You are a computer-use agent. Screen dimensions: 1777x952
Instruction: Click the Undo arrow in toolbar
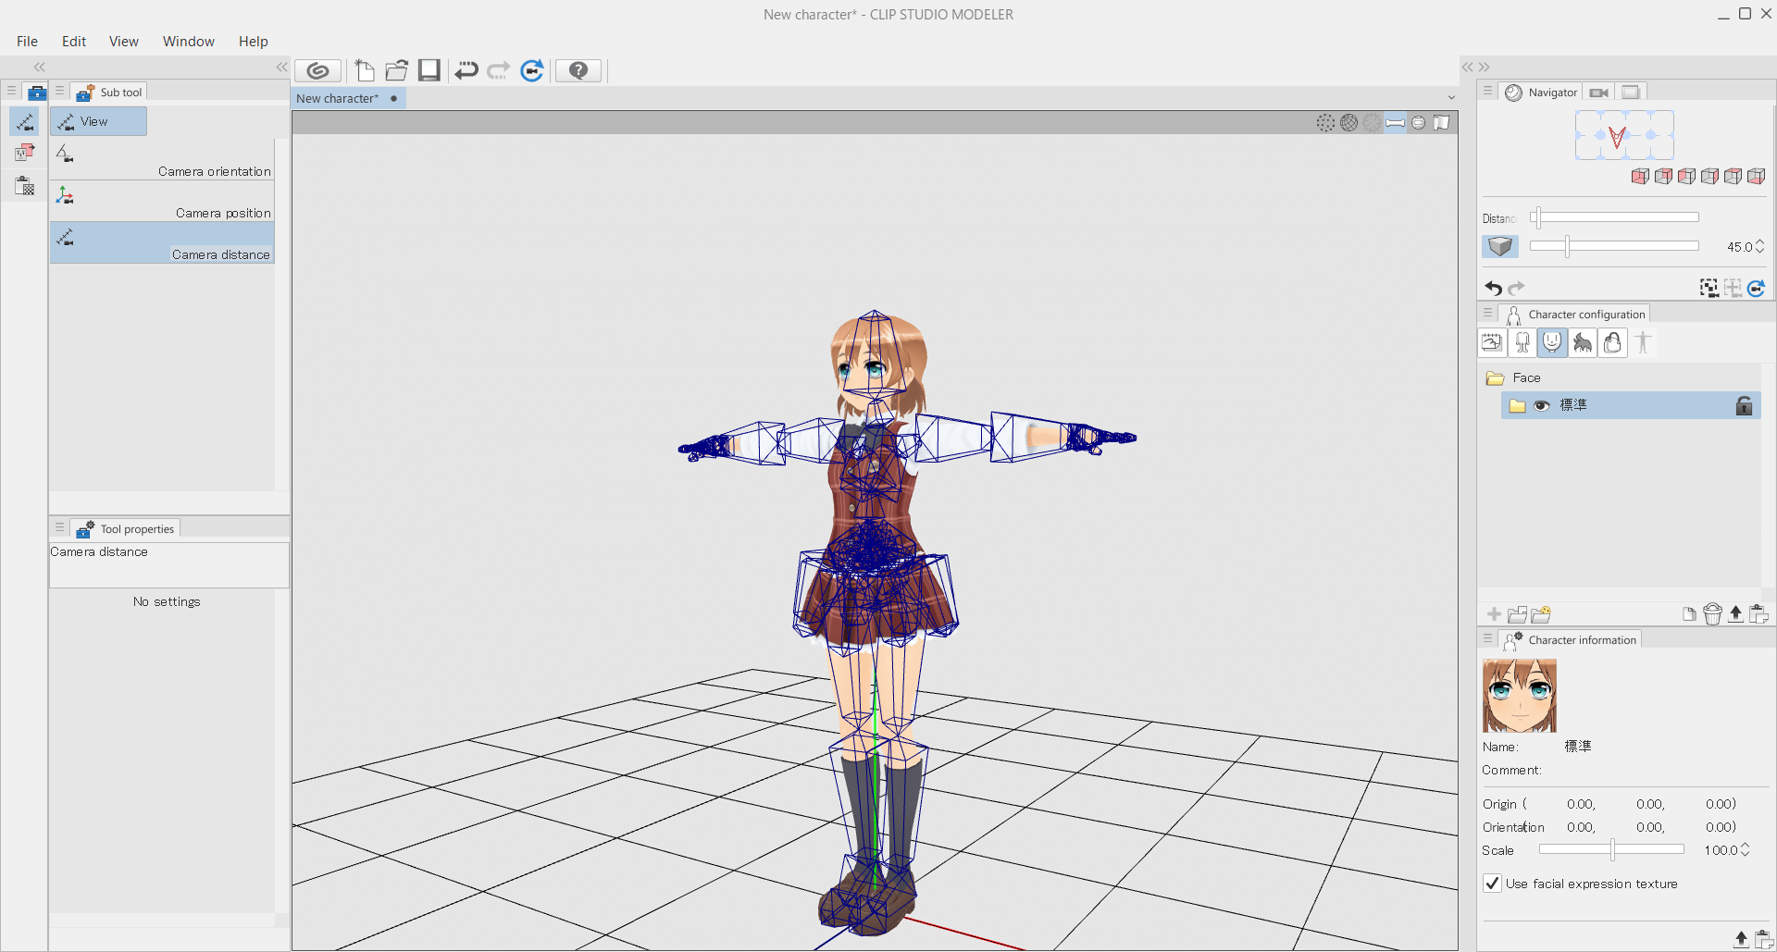466,70
